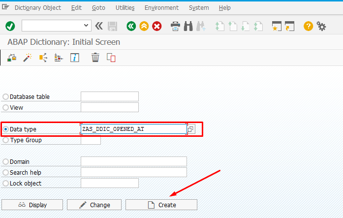
Task: Select the Type Group radio button
Action: [x=5, y=140]
